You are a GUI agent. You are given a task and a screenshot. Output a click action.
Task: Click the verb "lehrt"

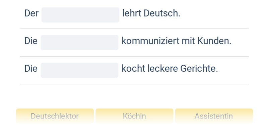132,14
